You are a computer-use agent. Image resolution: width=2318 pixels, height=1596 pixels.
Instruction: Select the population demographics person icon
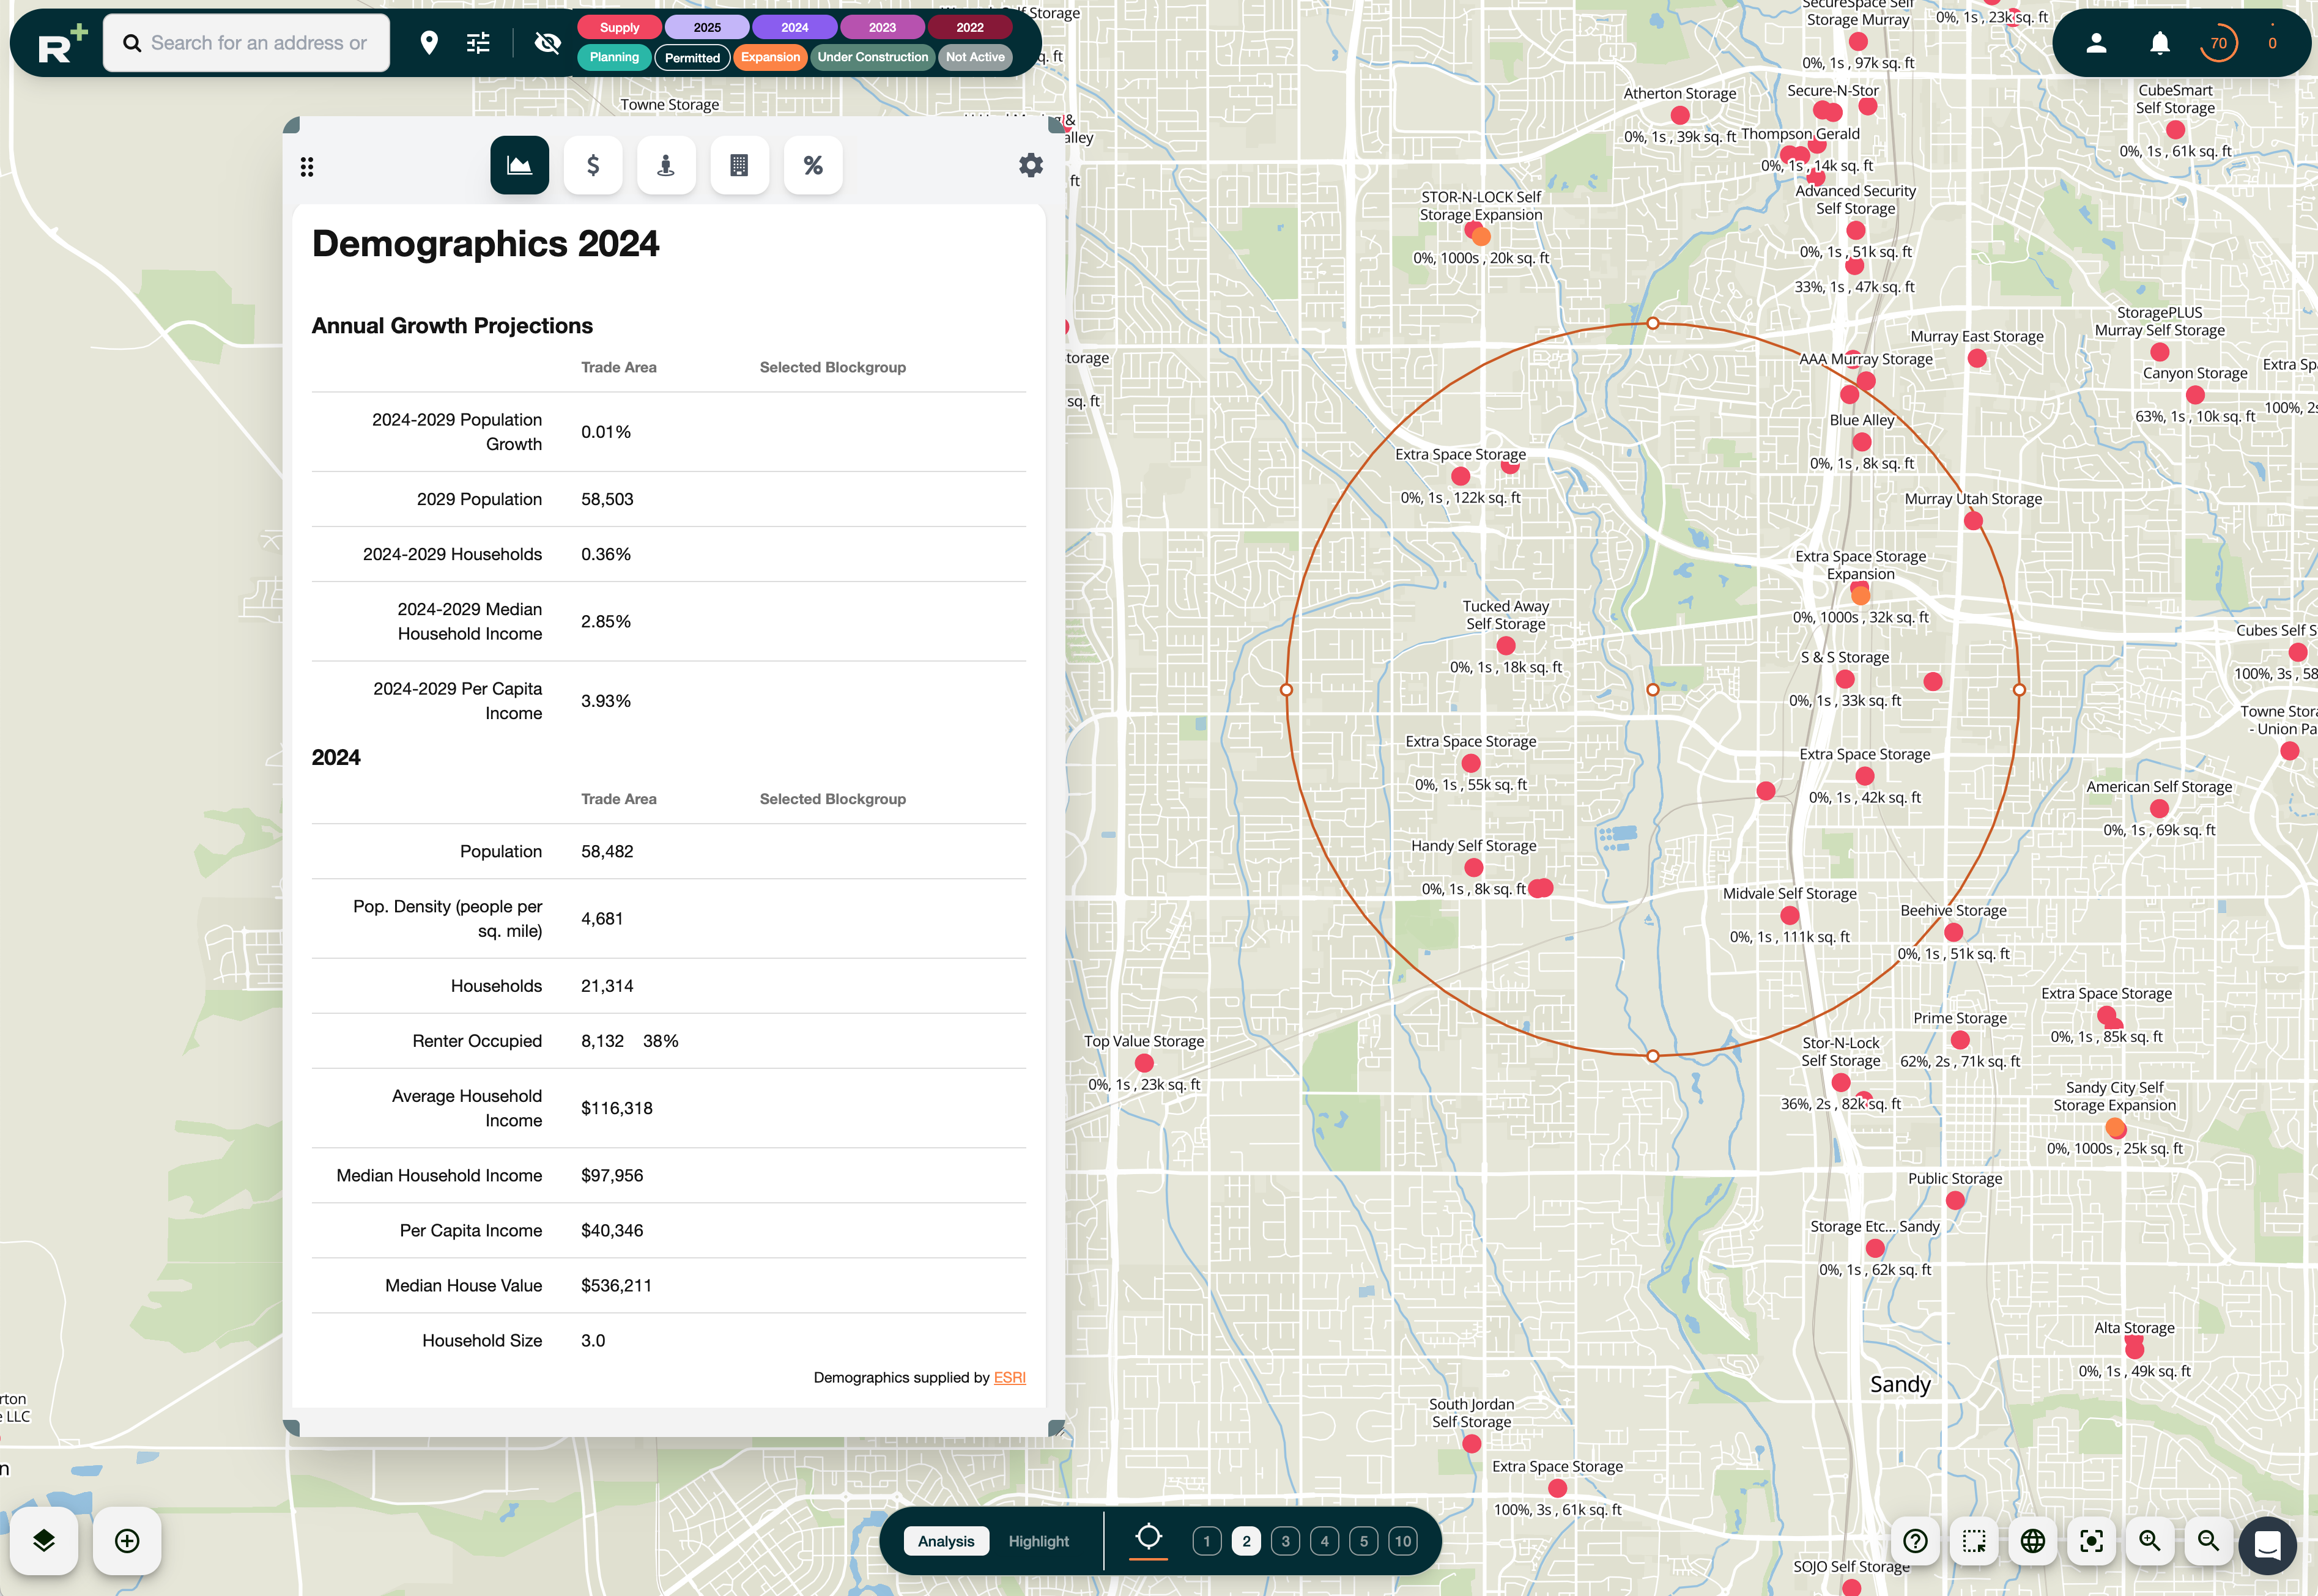(x=666, y=165)
